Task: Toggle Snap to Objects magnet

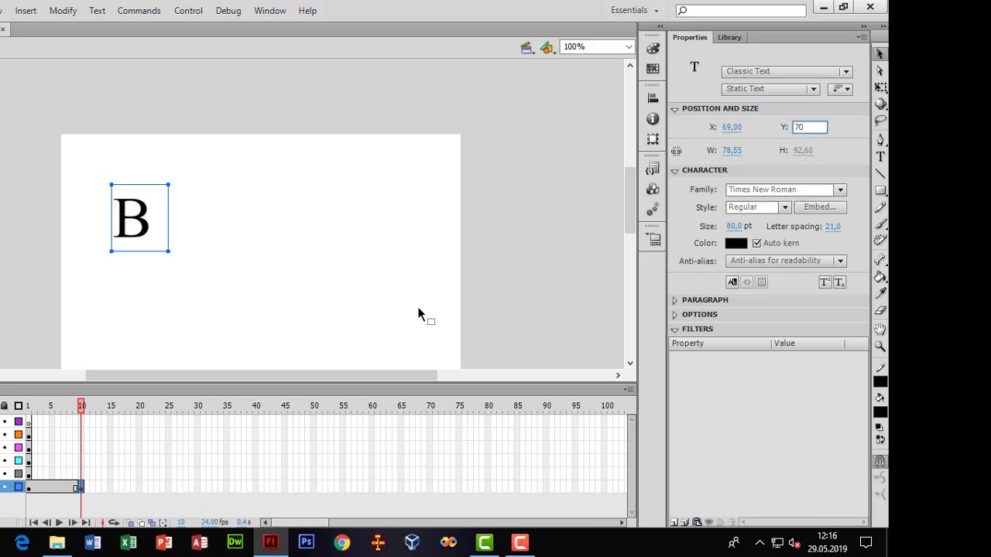Action: tap(880, 462)
